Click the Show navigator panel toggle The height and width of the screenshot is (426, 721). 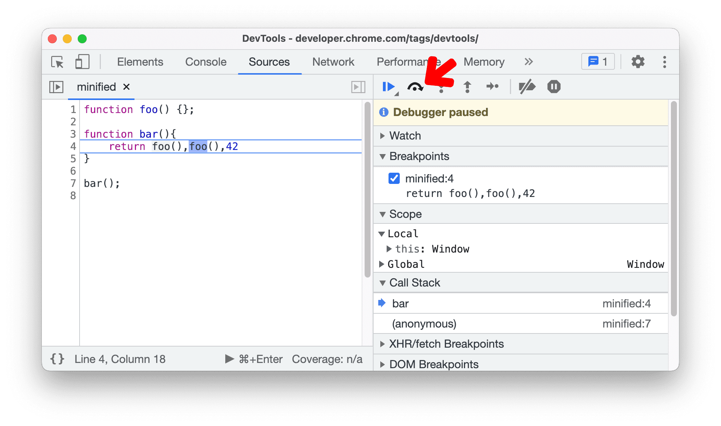(x=57, y=86)
